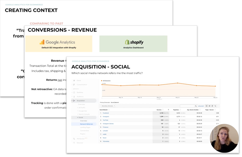
Task: Click Social Network column help icon
Action: (109, 110)
